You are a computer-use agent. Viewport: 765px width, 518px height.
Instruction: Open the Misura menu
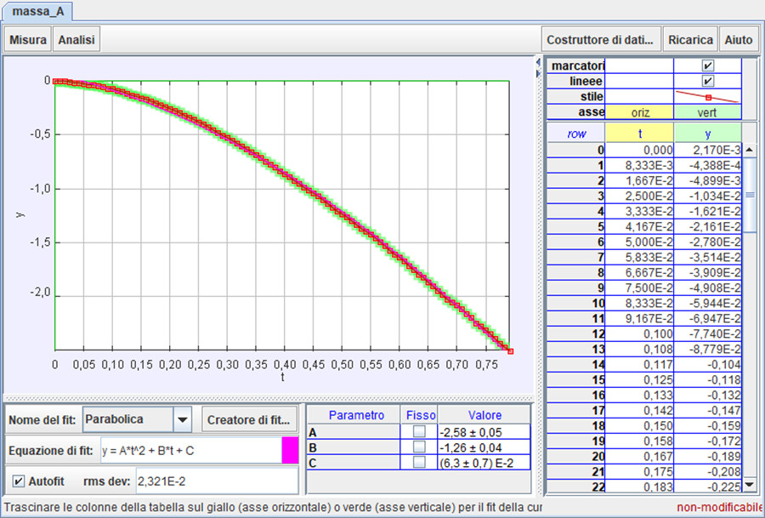[x=28, y=39]
